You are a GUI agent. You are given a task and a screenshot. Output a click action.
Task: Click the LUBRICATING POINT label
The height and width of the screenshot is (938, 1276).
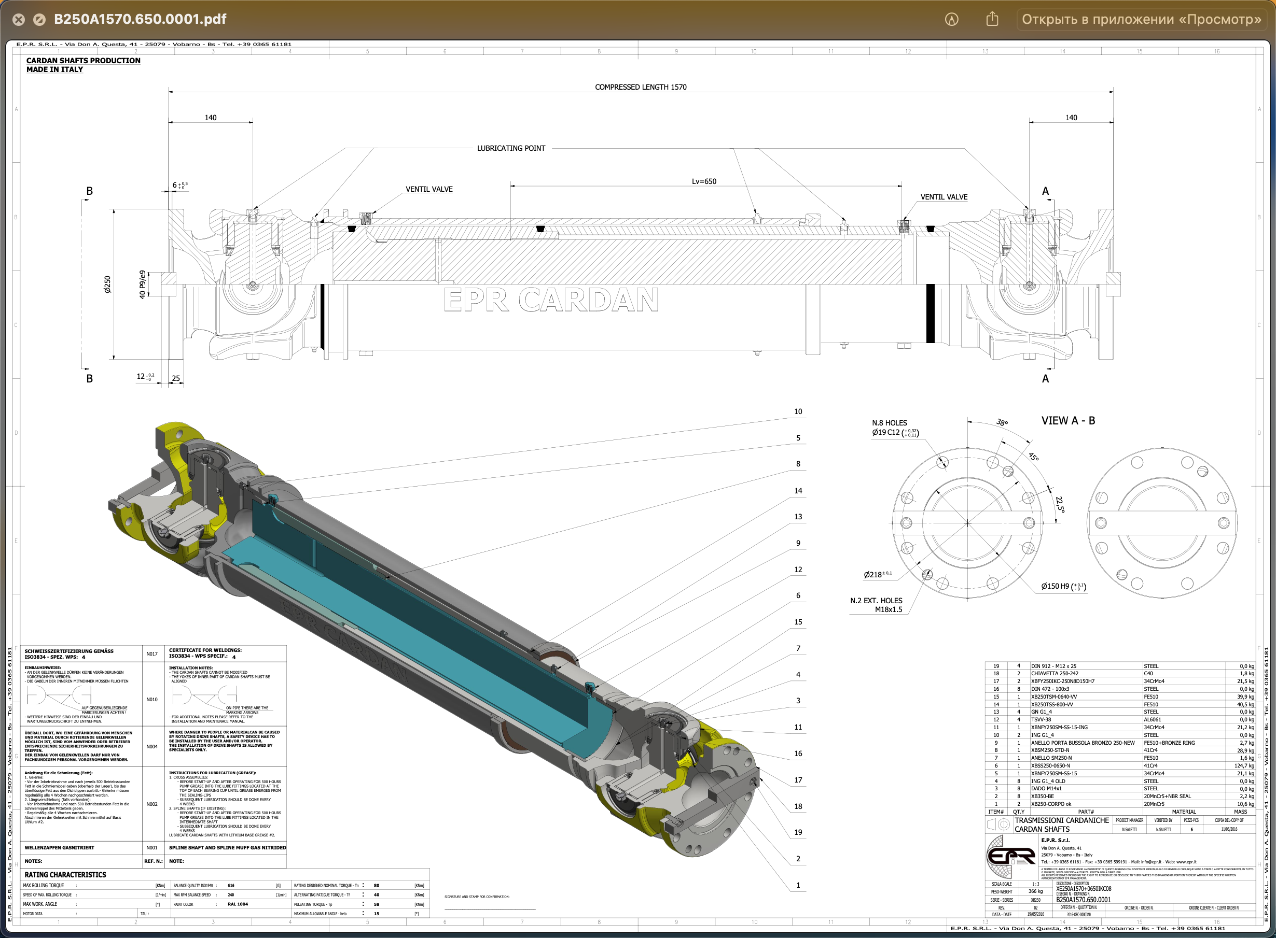point(510,148)
